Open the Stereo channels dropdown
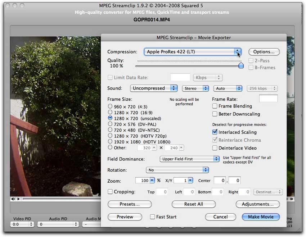The height and width of the screenshot is (237, 306). pos(195,88)
